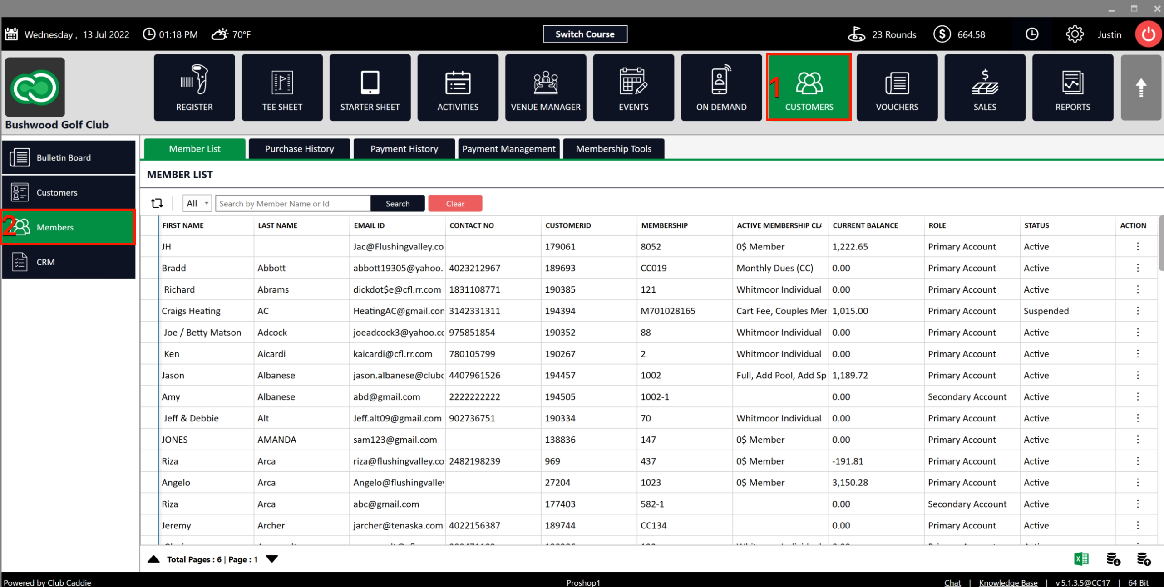Open the Reports module
1164x587 pixels.
tap(1072, 88)
